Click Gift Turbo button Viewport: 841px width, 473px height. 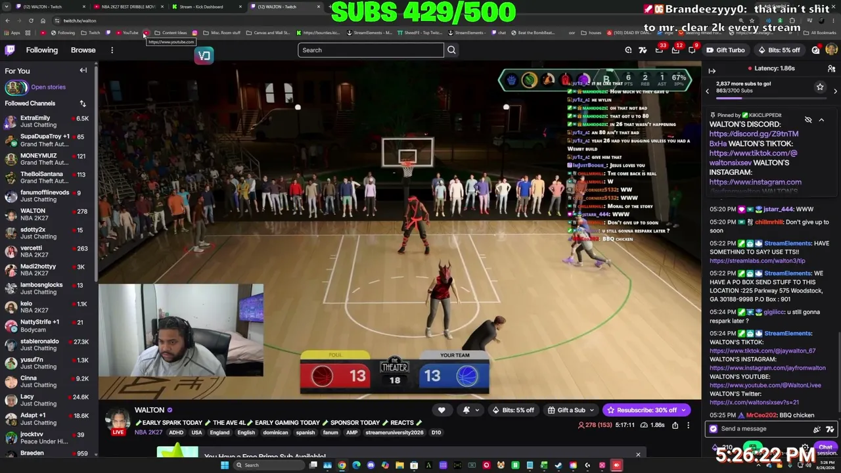(x=725, y=50)
